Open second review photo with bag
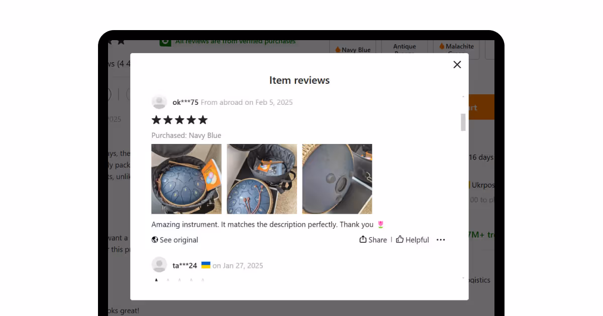Screen dimensions: 603x316 [262, 179]
